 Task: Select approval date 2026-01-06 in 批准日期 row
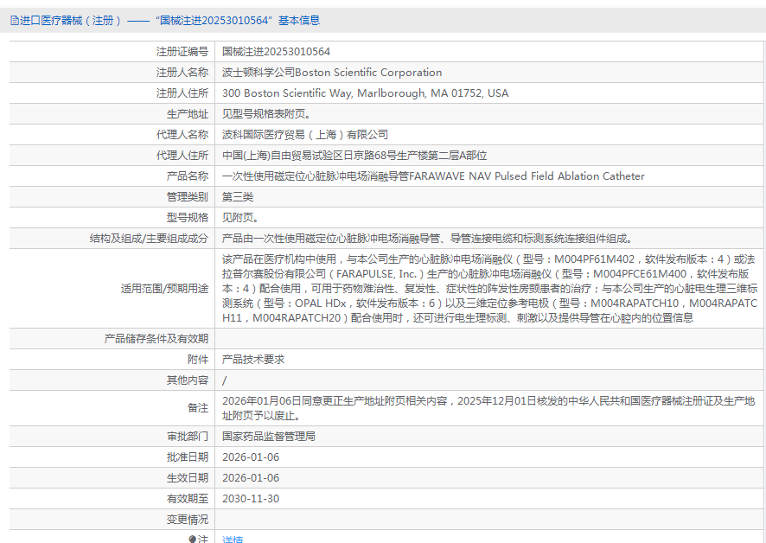[251, 457]
